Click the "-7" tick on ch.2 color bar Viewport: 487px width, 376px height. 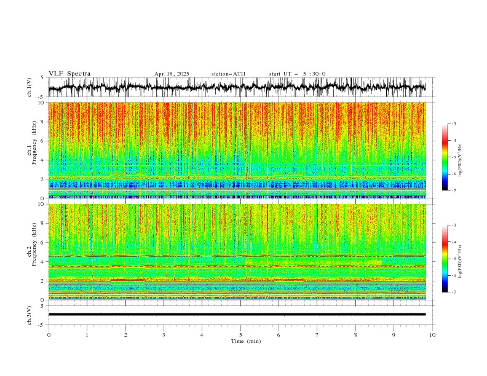453,292
